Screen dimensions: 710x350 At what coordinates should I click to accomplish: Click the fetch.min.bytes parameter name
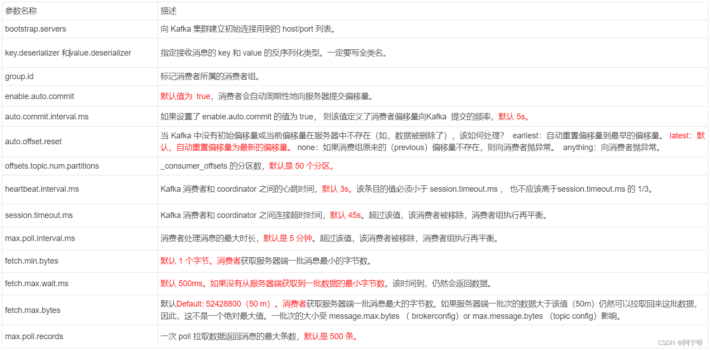pyautogui.click(x=32, y=261)
